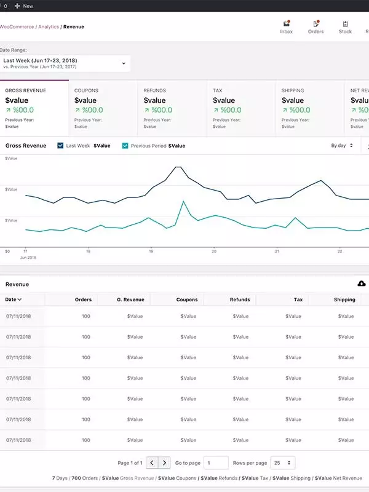Click the New plus icon

click(x=17, y=6)
